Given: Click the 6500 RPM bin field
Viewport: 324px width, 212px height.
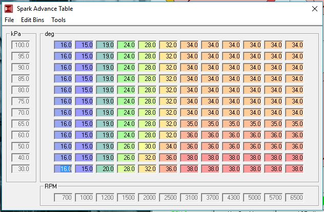Looking at the screenshot, I should (x=294, y=197).
